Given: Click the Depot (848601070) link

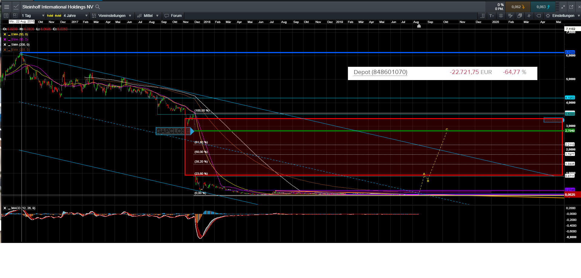Looking at the screenshot, I should click(380, 72).
